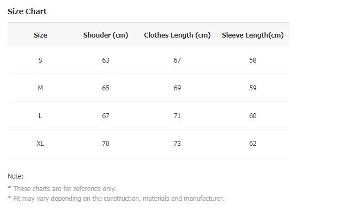
Task: Click the Note: label
Action: coord(15,176)
